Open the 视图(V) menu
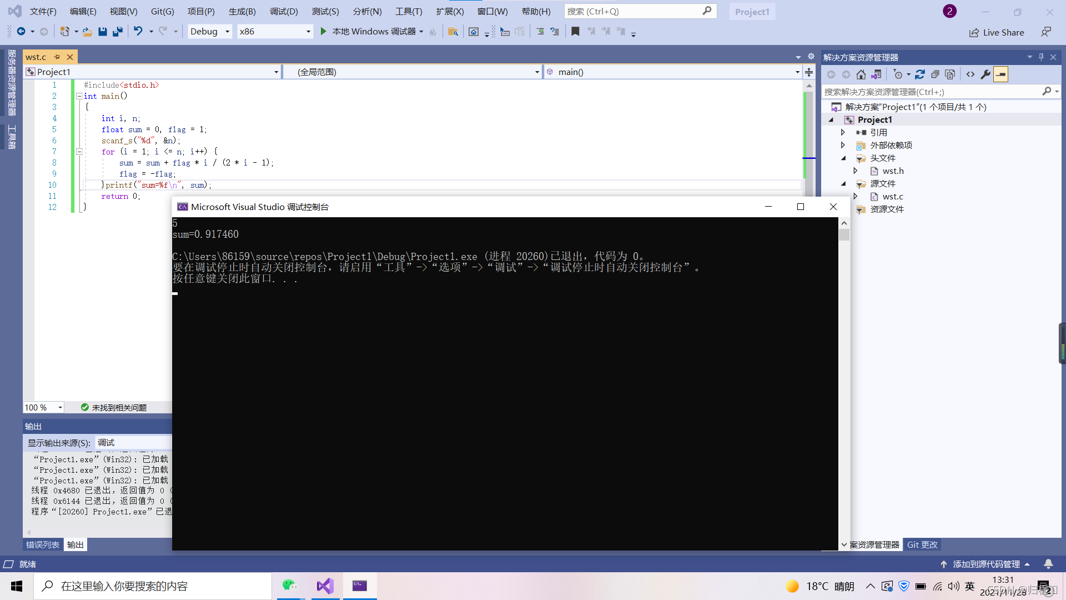 [123, 11]
